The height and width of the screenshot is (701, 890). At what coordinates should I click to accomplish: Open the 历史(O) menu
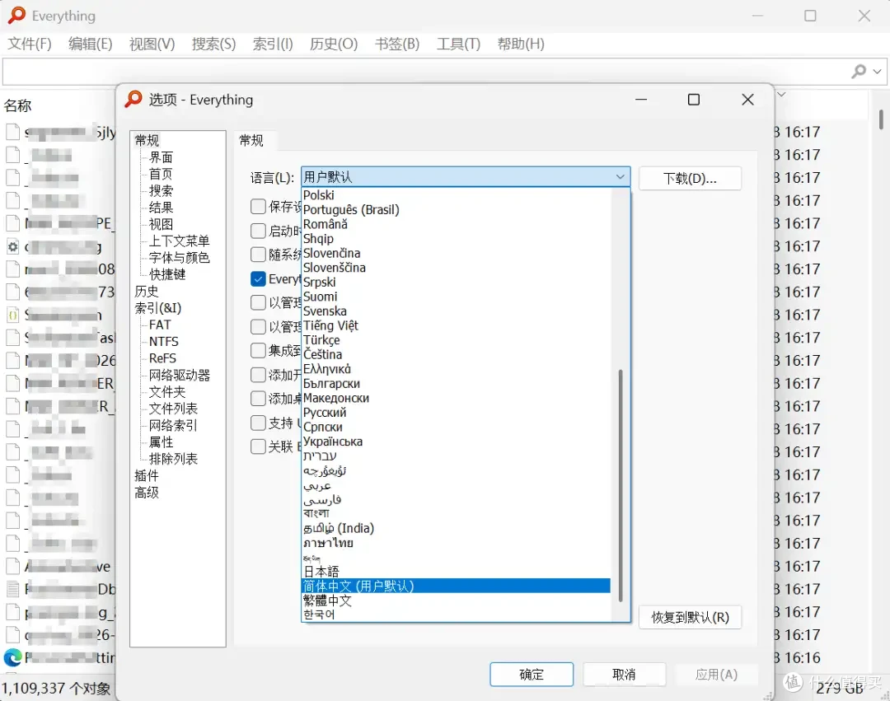(334, 44)
